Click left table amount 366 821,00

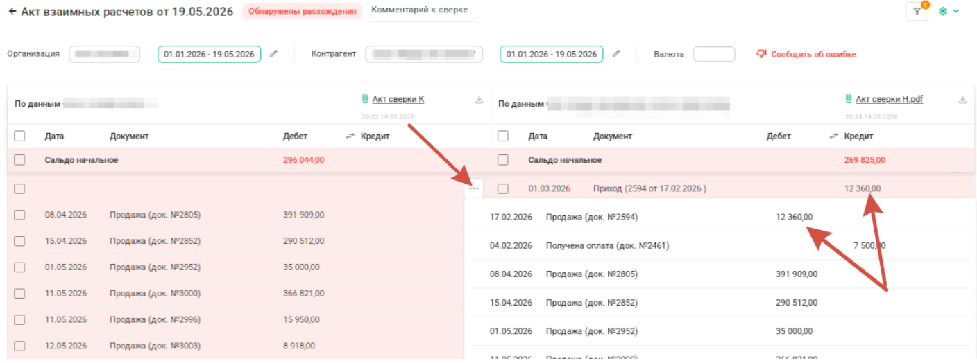click(304, 294)
